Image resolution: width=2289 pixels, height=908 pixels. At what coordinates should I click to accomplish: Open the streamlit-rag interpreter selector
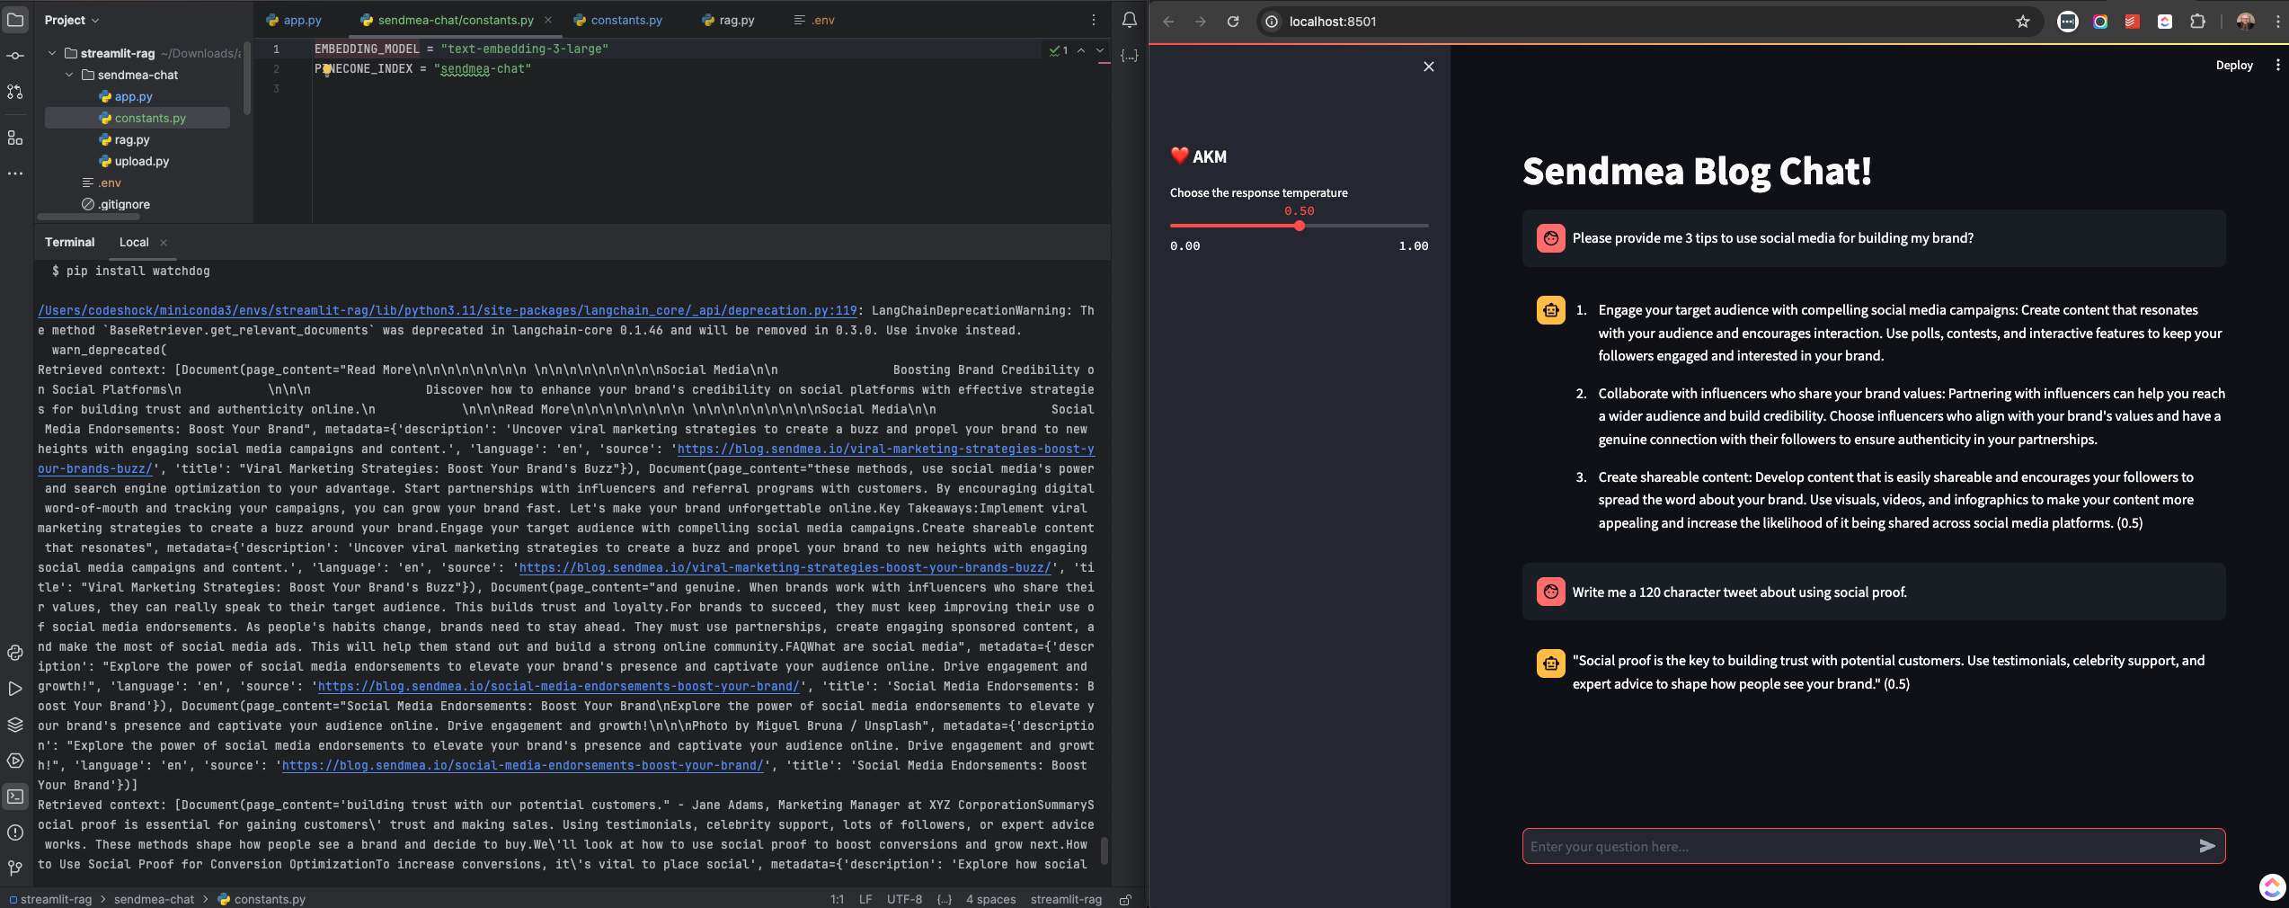(x=1066, y=899)
